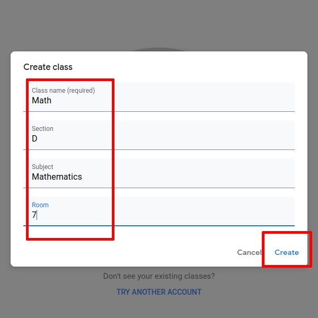
Task: Click the "Mathematics" text in Subject
Action: point(57,177)
